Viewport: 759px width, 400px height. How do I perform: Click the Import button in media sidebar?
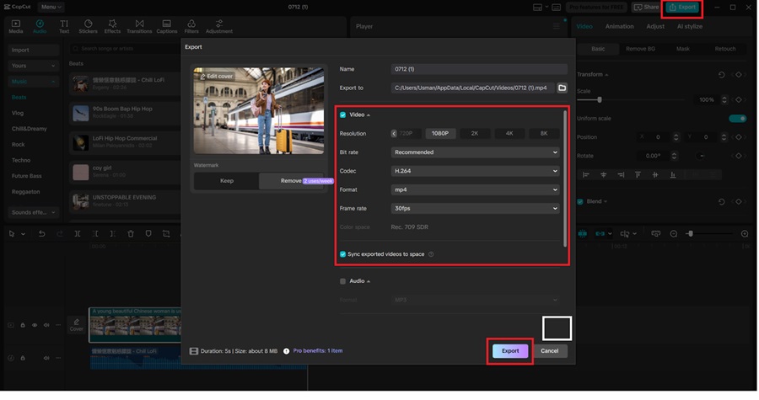[x=33, y=51]
